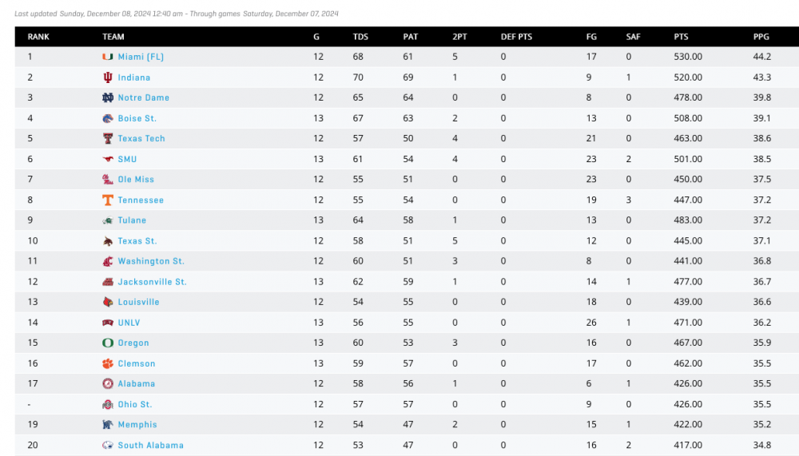Click the Tennessee T logo icon
The height and width of the screenshot is (456, 799).
(x=107, y=200)
